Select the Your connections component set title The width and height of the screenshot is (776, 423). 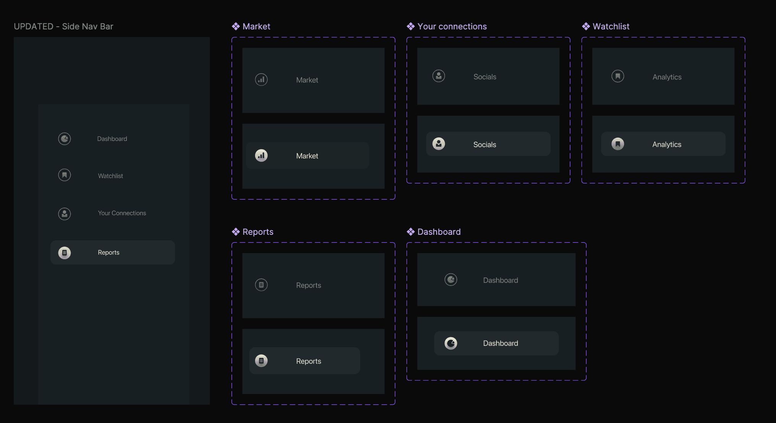pyautogui.click(x=452, y=26)
